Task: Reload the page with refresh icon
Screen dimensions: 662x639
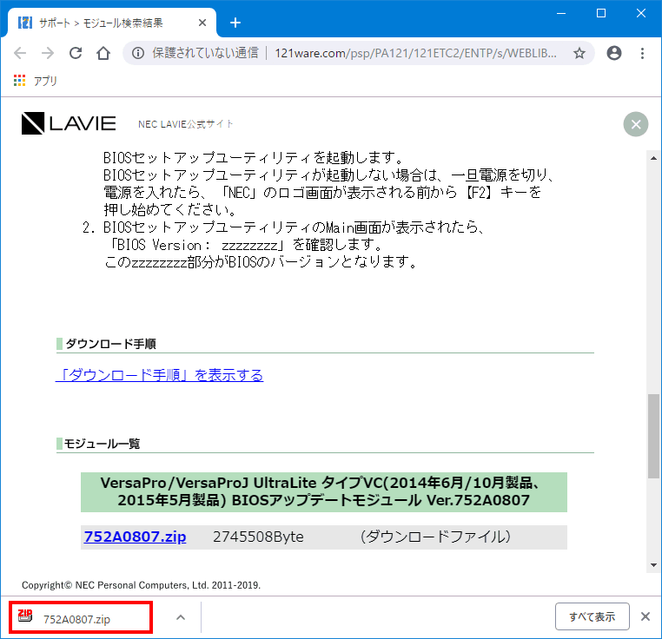Action: pyautogui.click(x=76, y=53)
